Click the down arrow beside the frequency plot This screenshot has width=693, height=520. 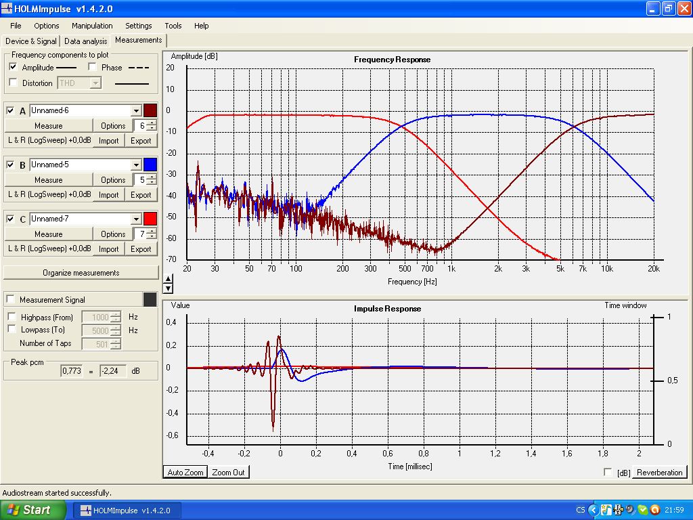(168, 288)
